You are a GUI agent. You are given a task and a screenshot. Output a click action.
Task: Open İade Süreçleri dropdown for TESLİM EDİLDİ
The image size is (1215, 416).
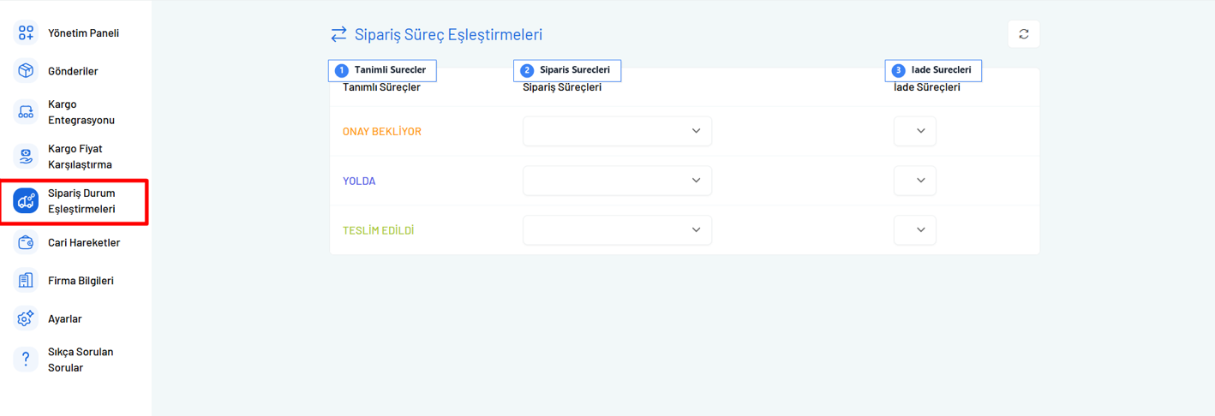click(914, 230)
